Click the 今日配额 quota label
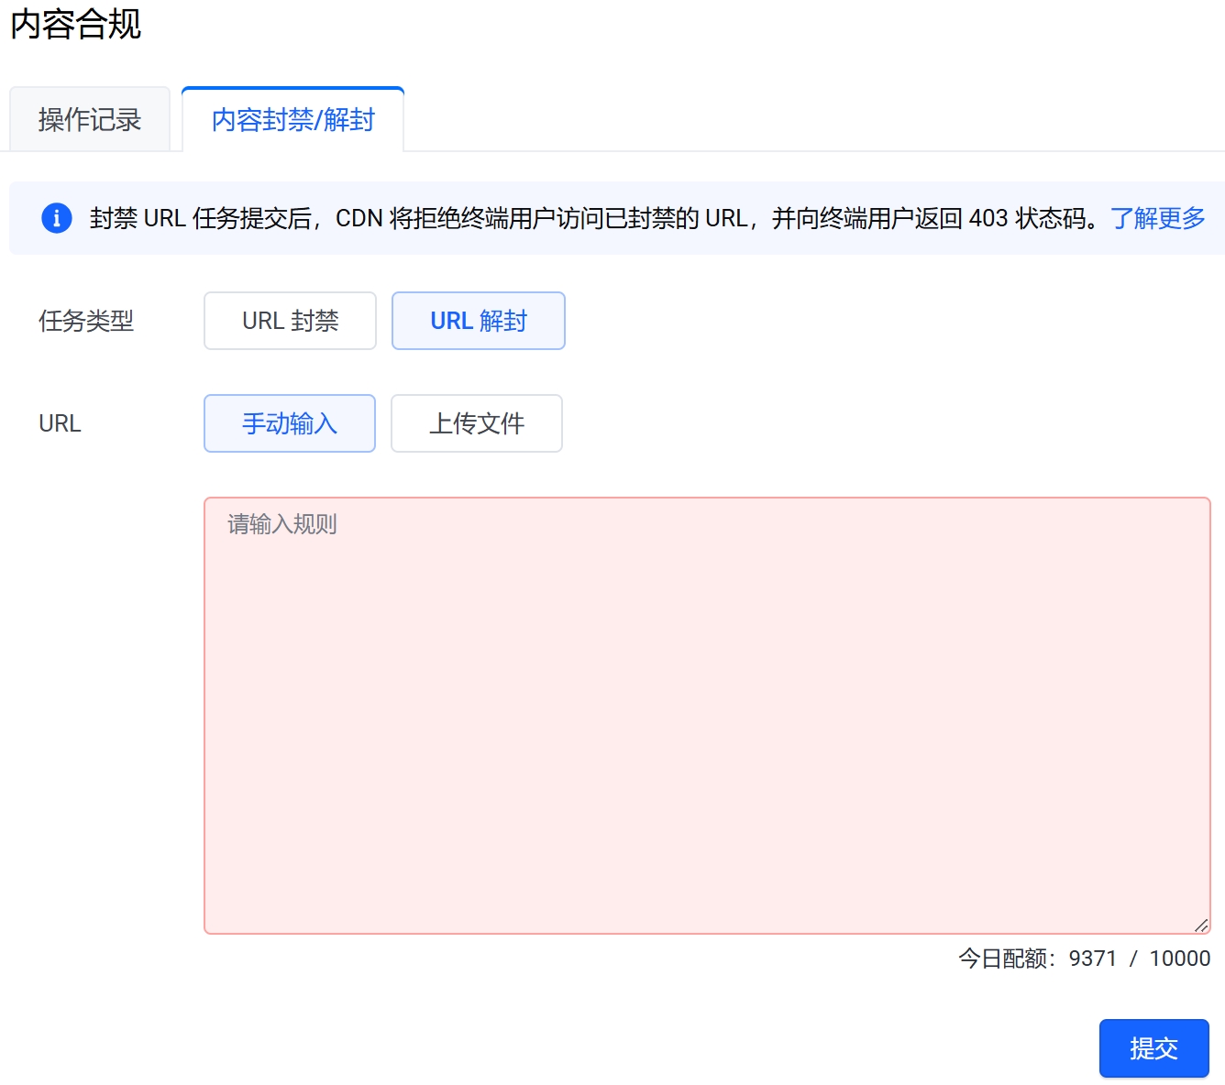Image resolution: width=1225 pixels, height=1085 pixels. point(1006,959)
